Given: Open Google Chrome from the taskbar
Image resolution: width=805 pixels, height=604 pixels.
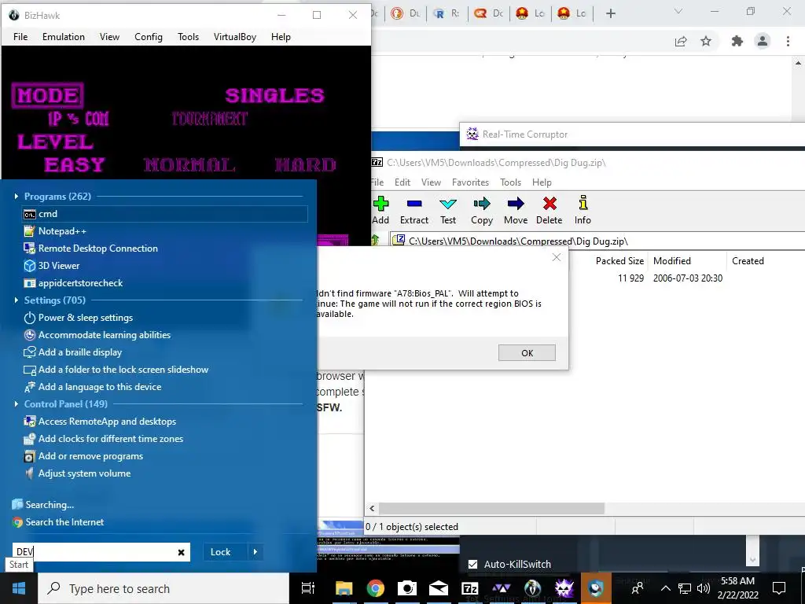Looking at the screenshot, I should click(x=375, y=588).
